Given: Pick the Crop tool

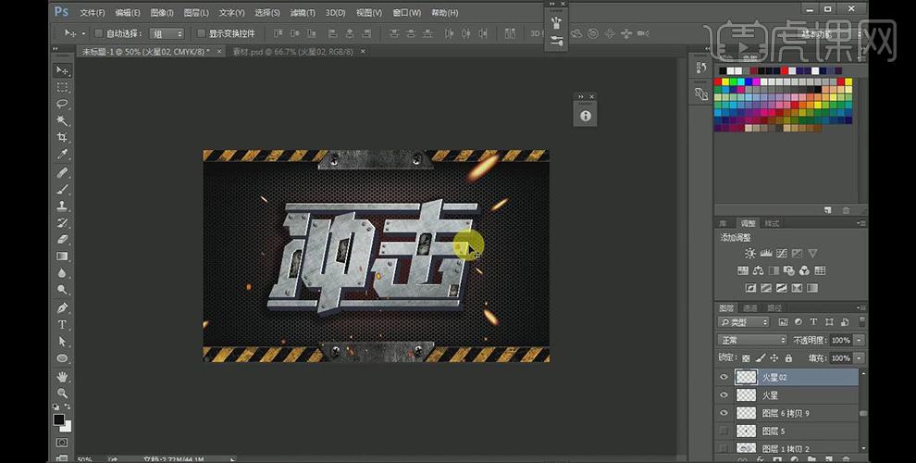Looking at the screenshot, I should (63, 137).
